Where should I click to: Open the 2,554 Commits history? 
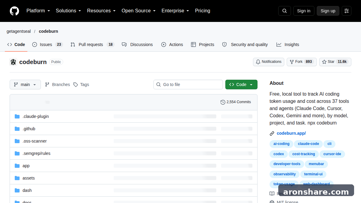236,102
